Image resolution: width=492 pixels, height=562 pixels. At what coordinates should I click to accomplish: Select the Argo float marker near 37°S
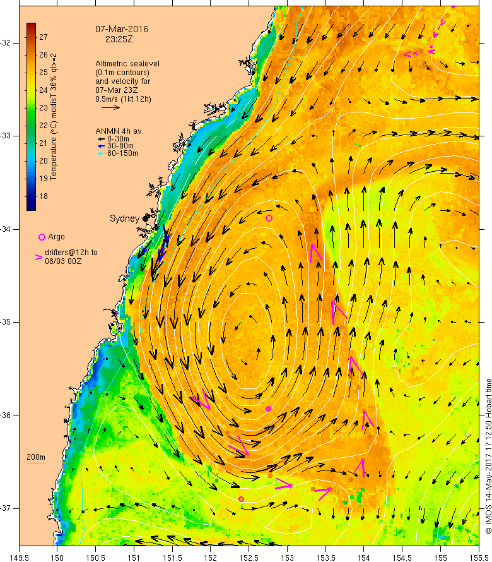[241, 499]
